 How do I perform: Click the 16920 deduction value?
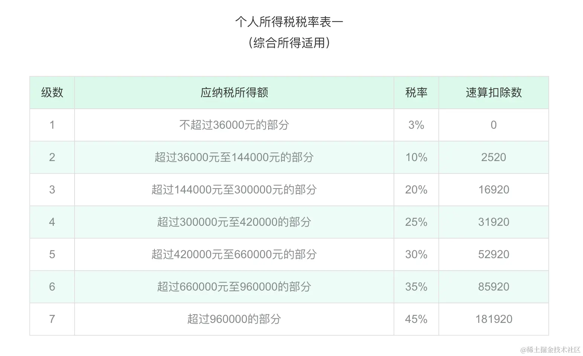(x=494, y=190)
